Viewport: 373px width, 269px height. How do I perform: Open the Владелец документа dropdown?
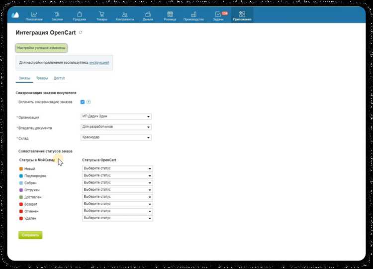116,127
